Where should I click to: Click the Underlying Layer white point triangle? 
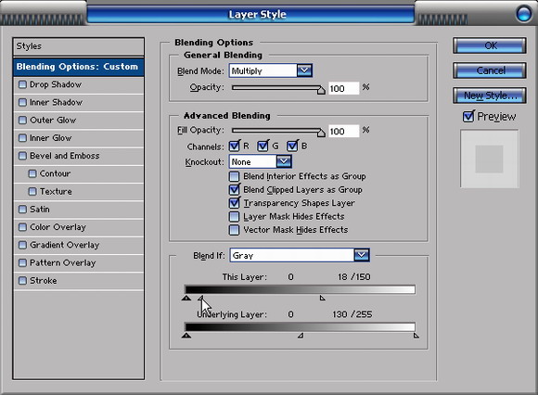[416, 336]
